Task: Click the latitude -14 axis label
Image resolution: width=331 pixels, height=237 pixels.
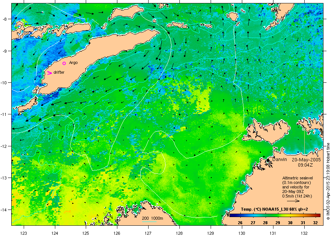Action: click(4, 210)
